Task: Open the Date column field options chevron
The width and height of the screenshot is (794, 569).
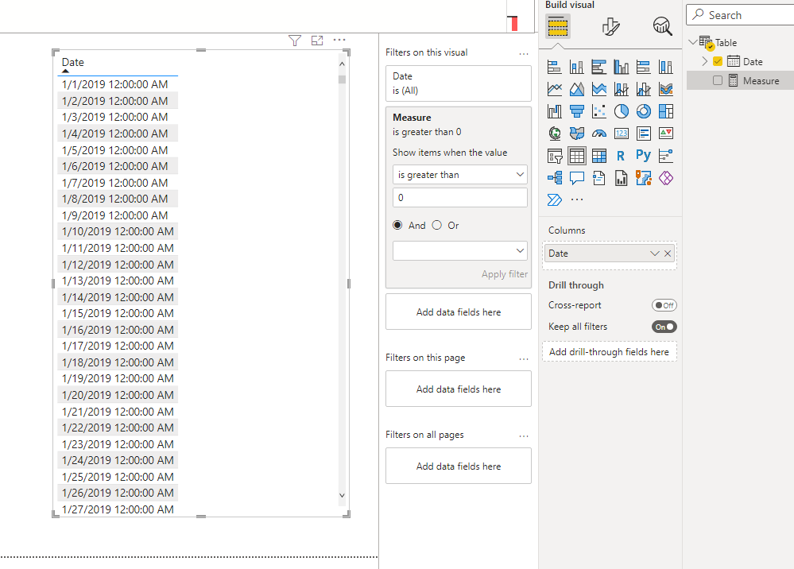Action: click(654, 254)
